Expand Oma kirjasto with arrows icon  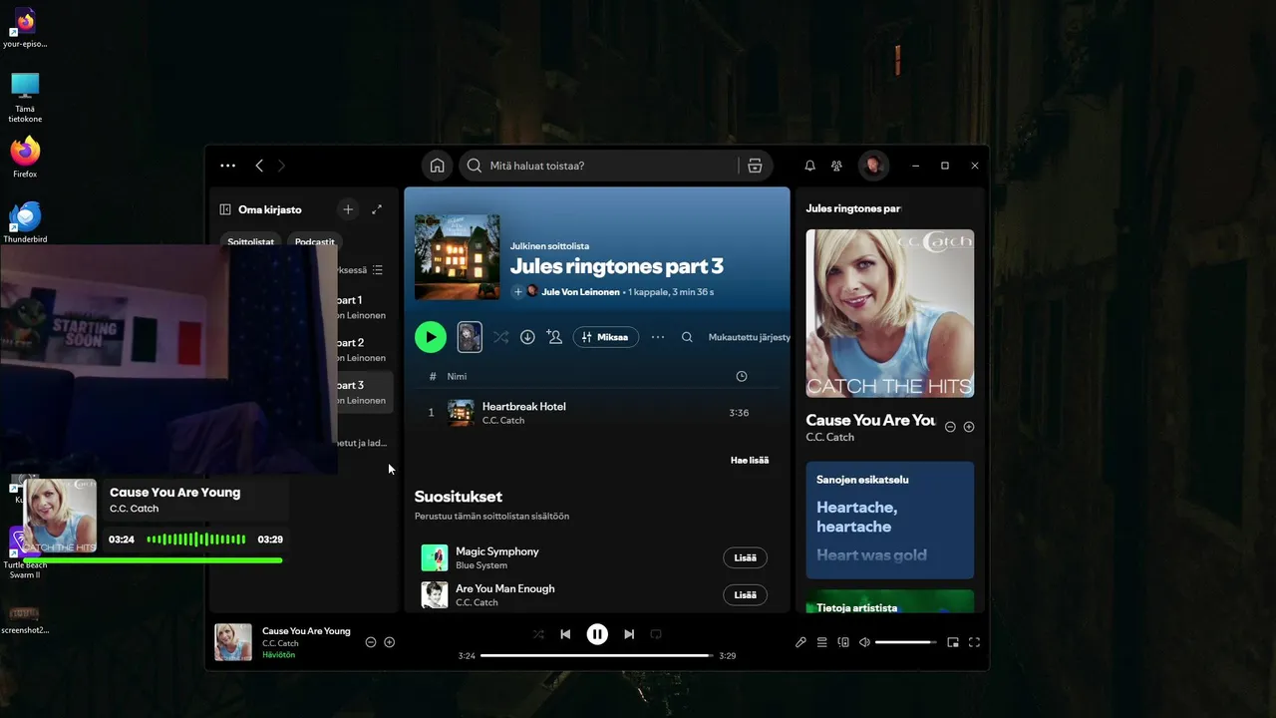click(377, 209)
